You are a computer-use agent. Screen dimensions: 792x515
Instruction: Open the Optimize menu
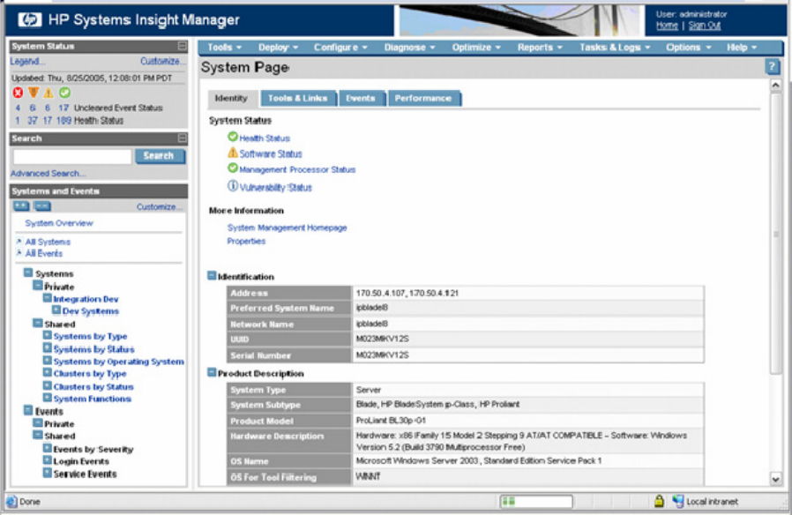476,48
